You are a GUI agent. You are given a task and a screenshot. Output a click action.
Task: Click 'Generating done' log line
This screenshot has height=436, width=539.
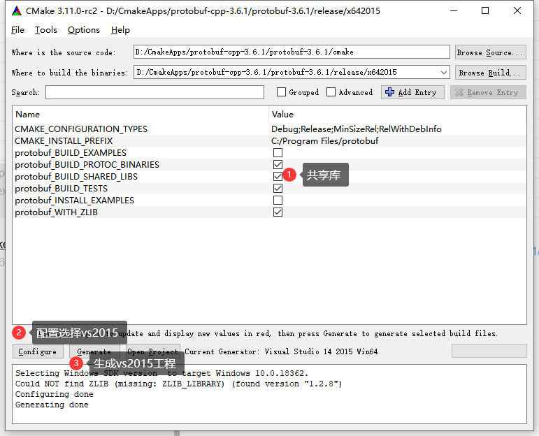(52, 405)
